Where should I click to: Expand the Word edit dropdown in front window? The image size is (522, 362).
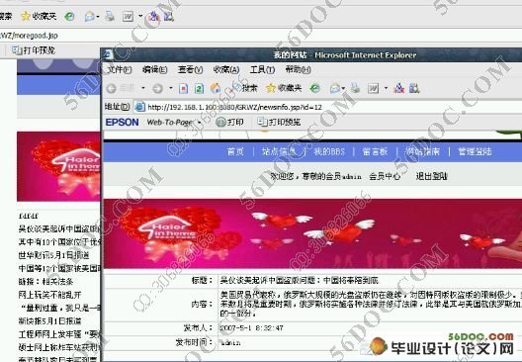tap(386, 88)
